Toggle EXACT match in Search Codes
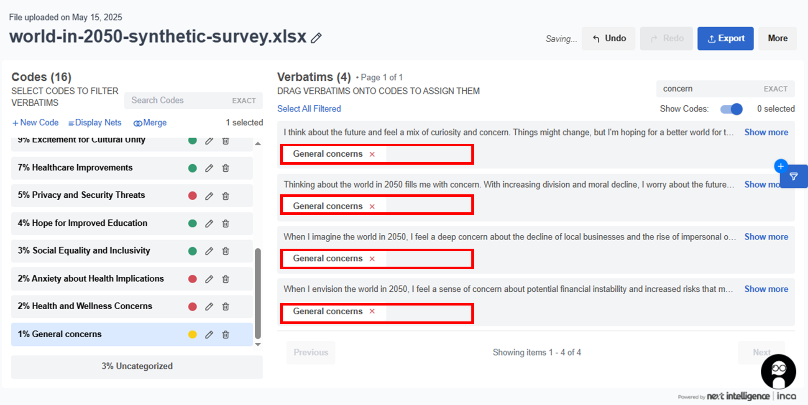The height and width of the screenshot is (405, 808). point(244,101)
